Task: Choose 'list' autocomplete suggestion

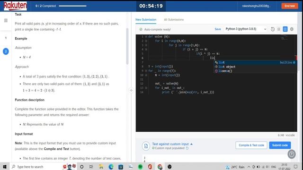Action: pyautogui.click(x=255, y=62)
